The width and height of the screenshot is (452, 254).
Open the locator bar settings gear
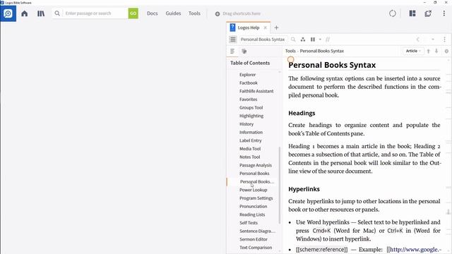pyautogui.click(x=446, y=52)
